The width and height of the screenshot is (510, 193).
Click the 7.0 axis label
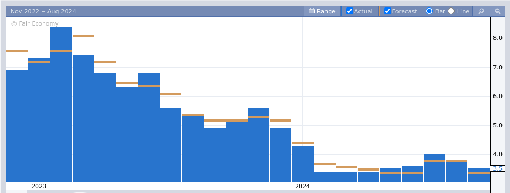point(498,67)
